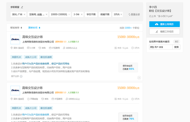This screenshot has width=190, height=122.
Task: Click second job's 本科 education icon
Action: pos(42,99)
